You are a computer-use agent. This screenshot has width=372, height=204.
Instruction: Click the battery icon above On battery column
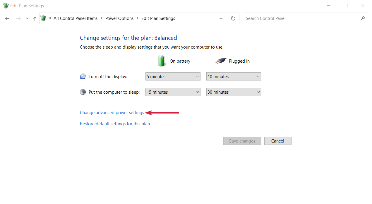coord(162,61)
